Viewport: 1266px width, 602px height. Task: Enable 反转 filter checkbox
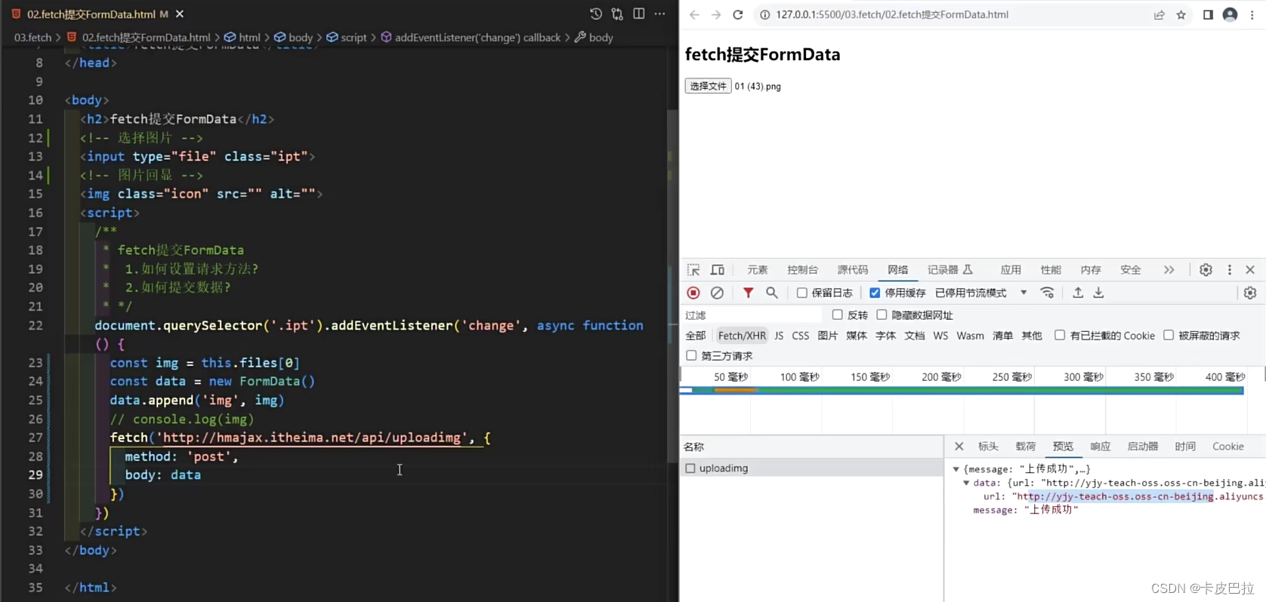click(837, 315)
